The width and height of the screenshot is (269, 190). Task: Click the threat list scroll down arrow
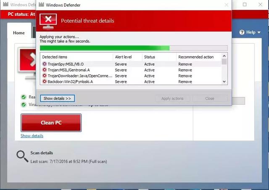pyautogui.click(x=224, y=82)
